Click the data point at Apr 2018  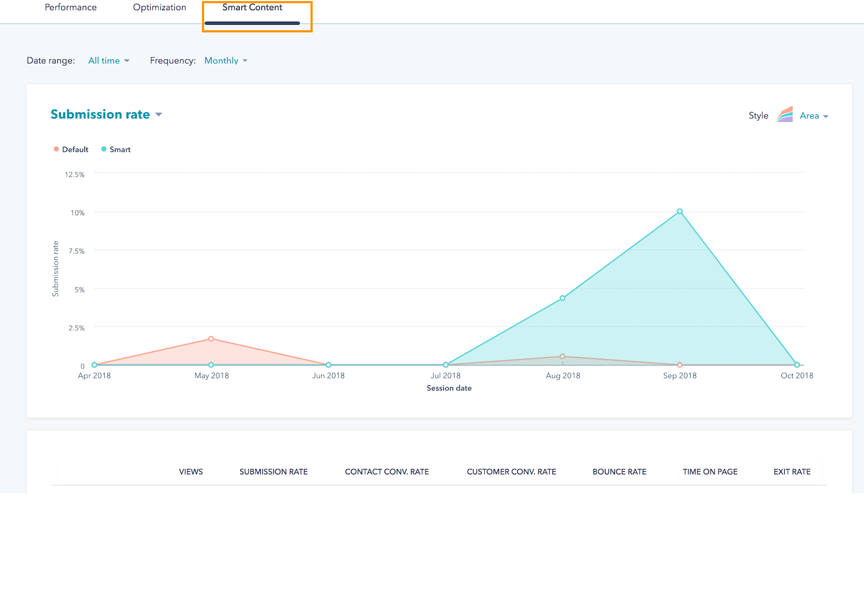[x=94, y=365]
